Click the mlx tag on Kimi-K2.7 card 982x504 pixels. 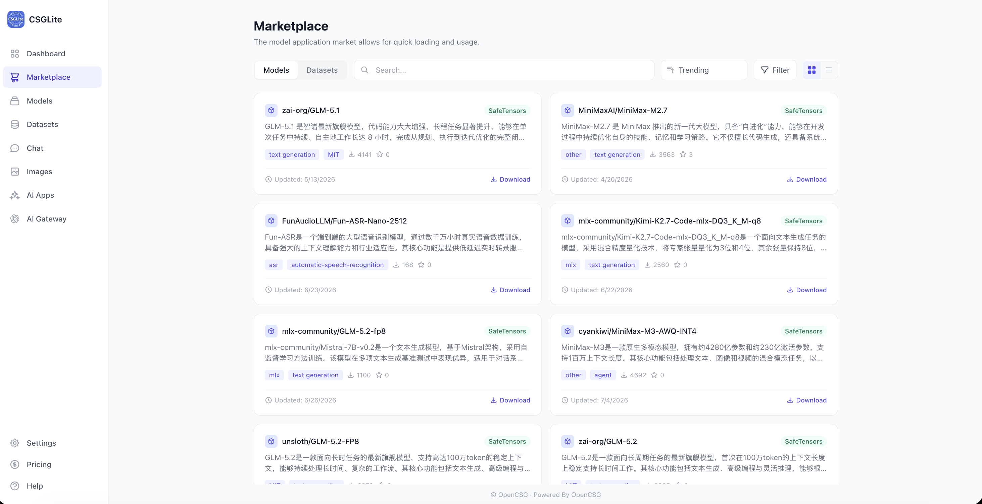tap(571, 264)
